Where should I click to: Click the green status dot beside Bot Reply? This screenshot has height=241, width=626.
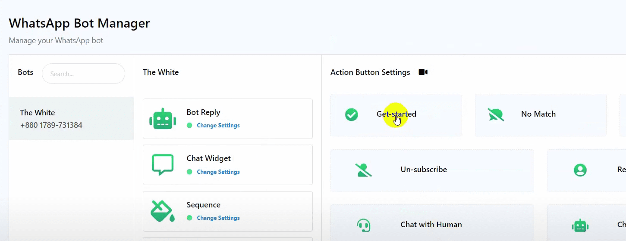189,126
